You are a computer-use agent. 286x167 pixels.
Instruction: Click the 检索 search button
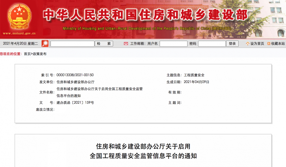(104, 44)
